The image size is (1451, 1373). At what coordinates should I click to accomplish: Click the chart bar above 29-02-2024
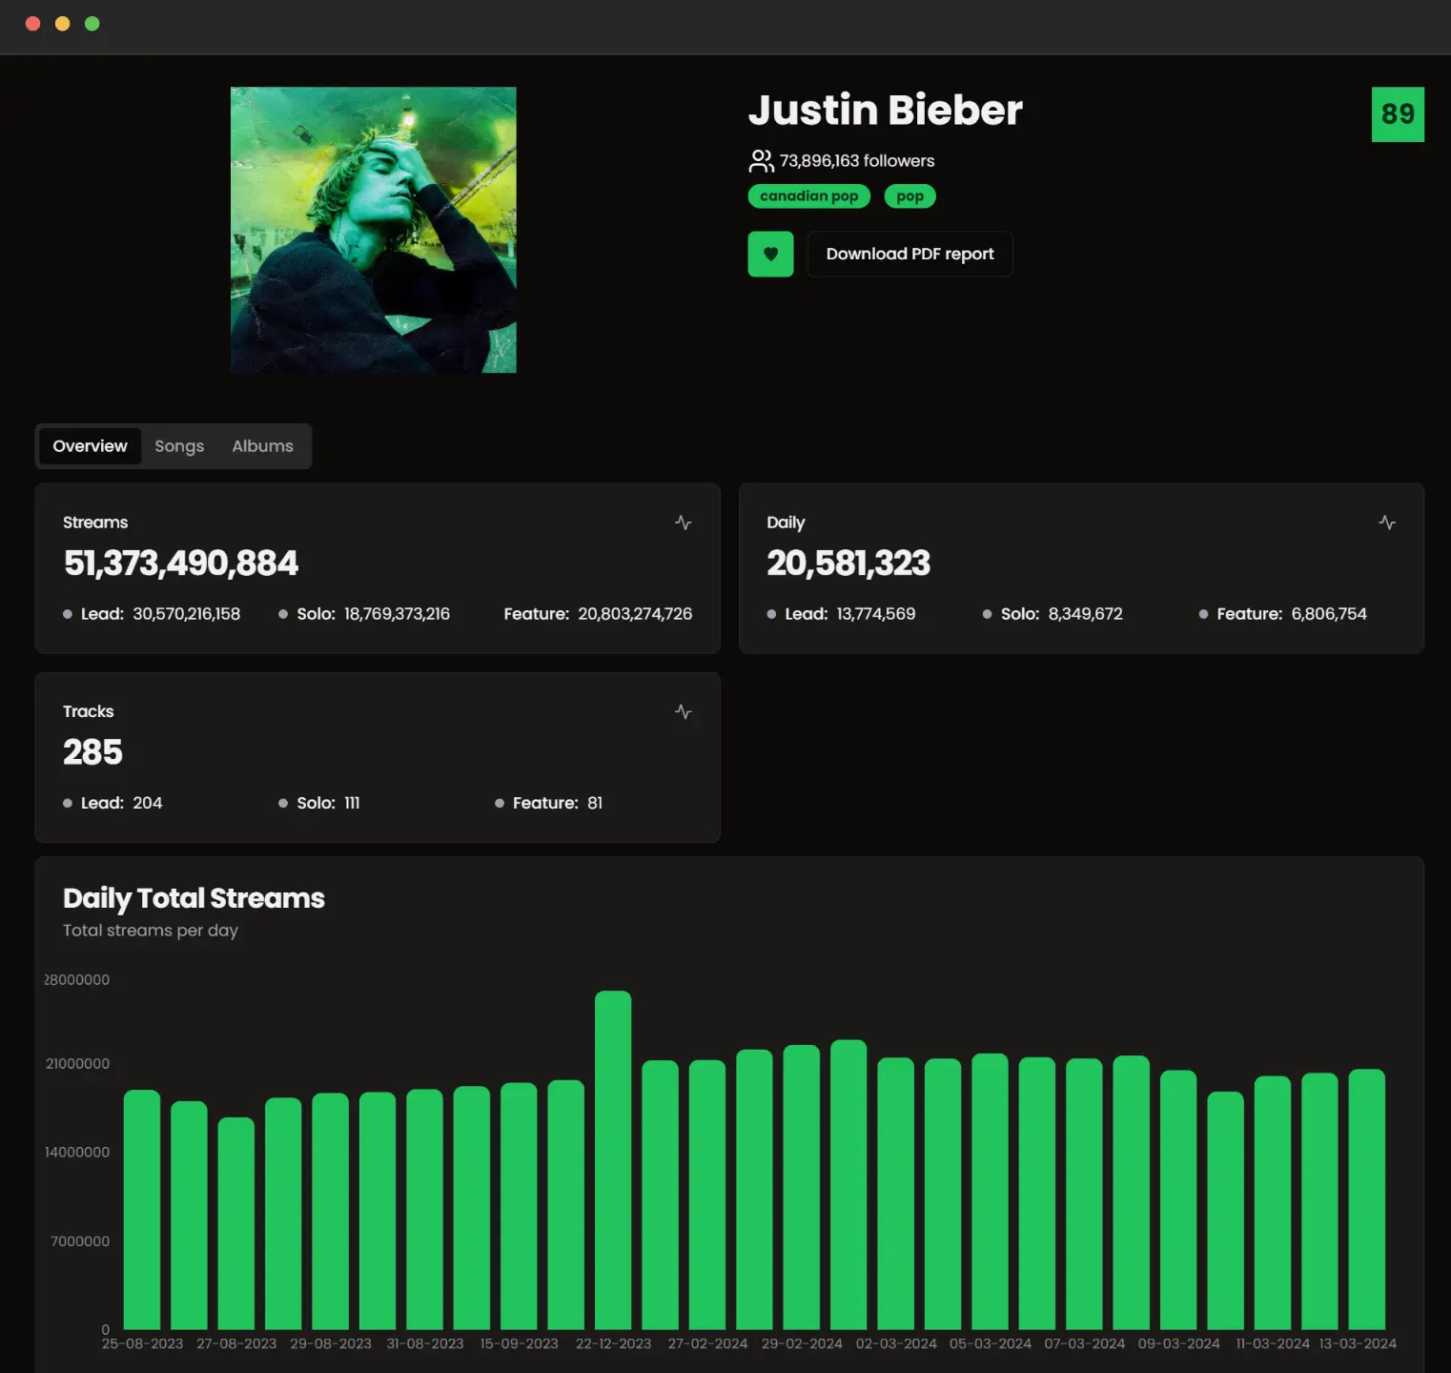point(802,1187)
